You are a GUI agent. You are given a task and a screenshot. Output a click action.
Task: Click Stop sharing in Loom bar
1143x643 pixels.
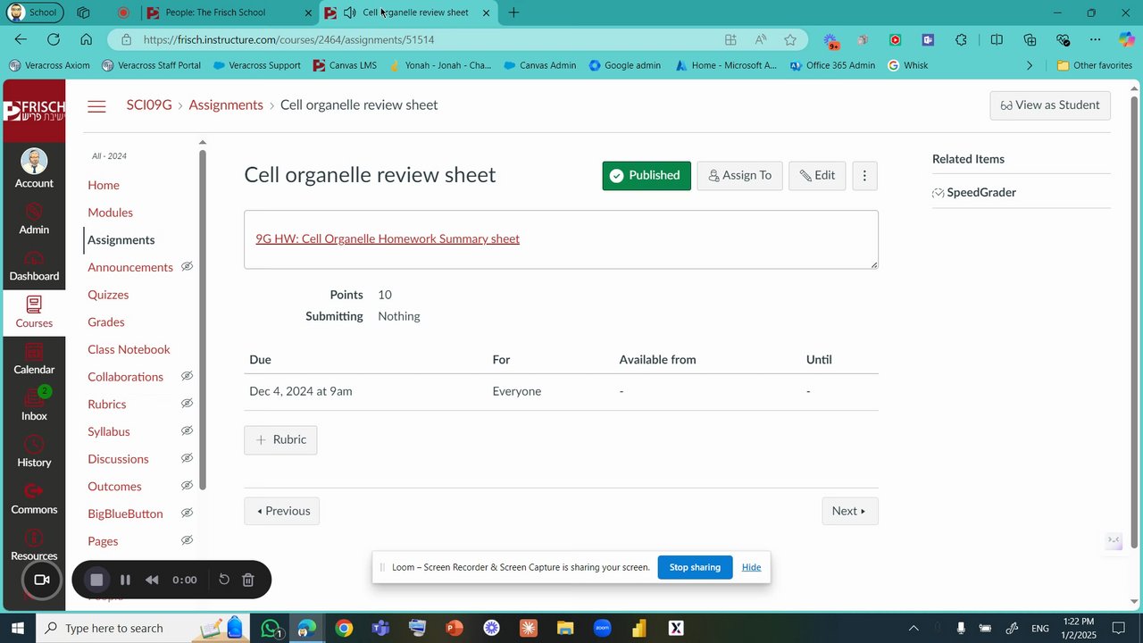pos(695,567)
